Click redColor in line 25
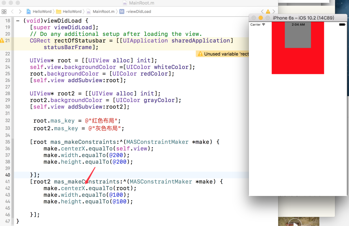The height and width of the screenshot is (226, 349). pyautogui.click(x=154, y=74)
